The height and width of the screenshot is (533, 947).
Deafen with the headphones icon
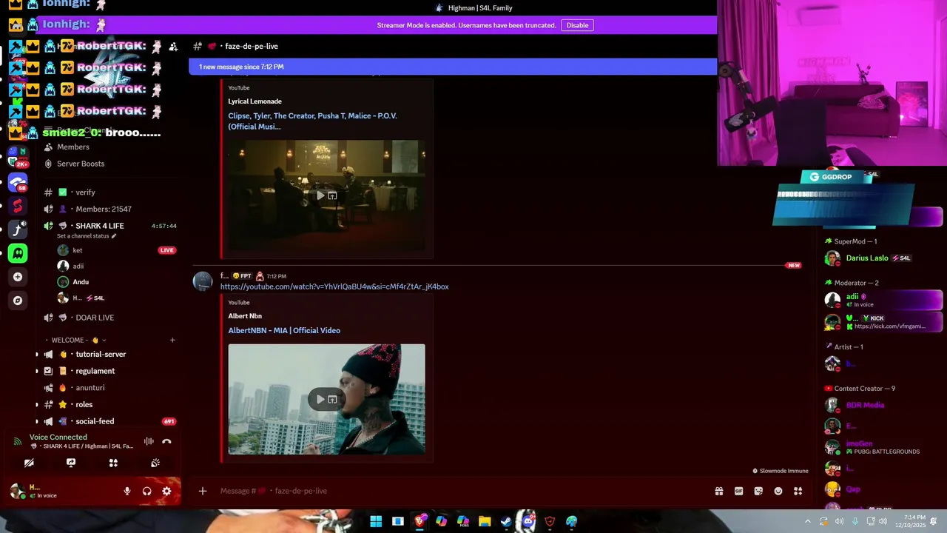point(146,491)
